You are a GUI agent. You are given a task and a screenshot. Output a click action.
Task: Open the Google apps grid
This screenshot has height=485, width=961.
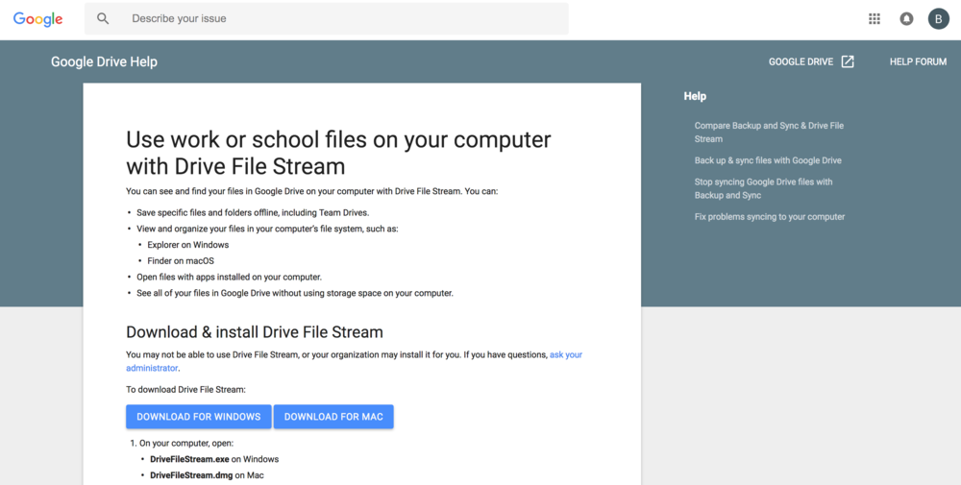[875, 19]
